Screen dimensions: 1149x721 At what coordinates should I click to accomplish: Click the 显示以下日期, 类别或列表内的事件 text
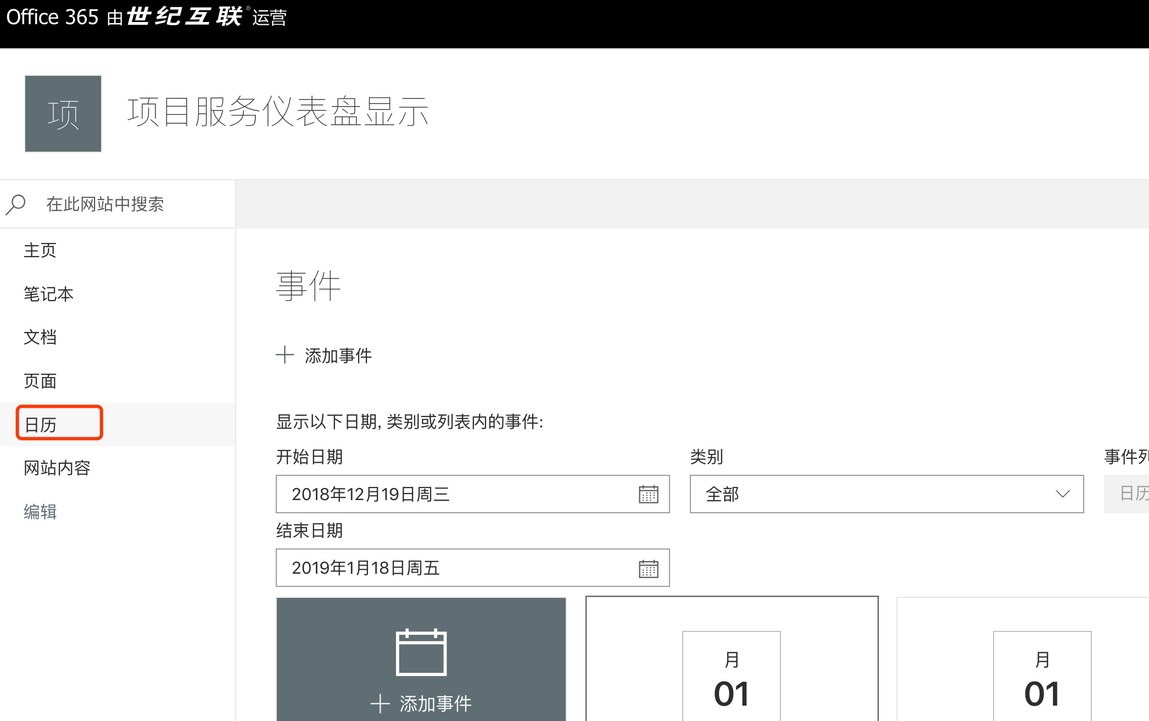(409, 421)
